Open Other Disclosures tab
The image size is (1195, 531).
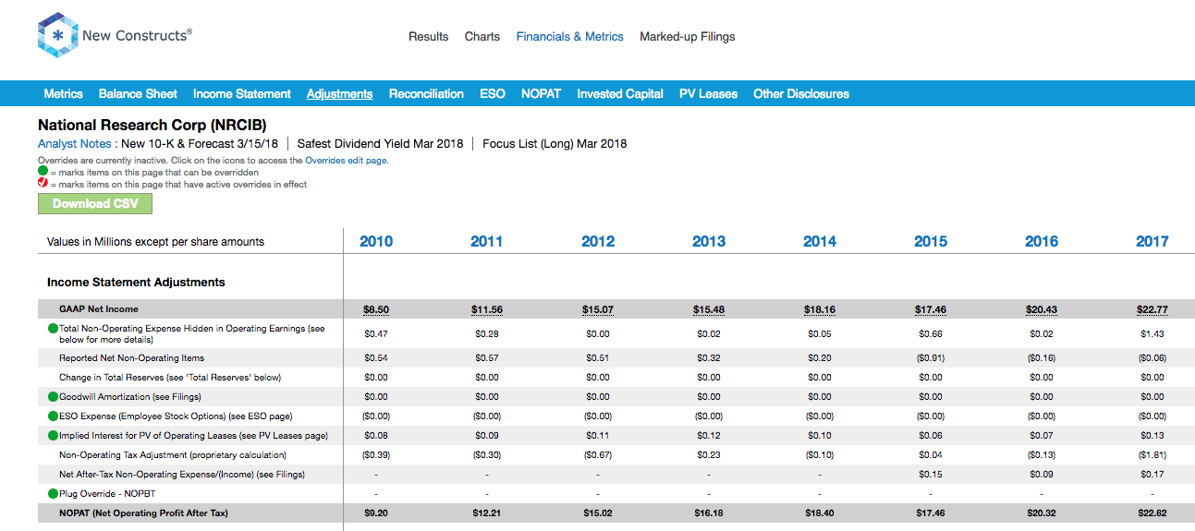coord(800,93)
